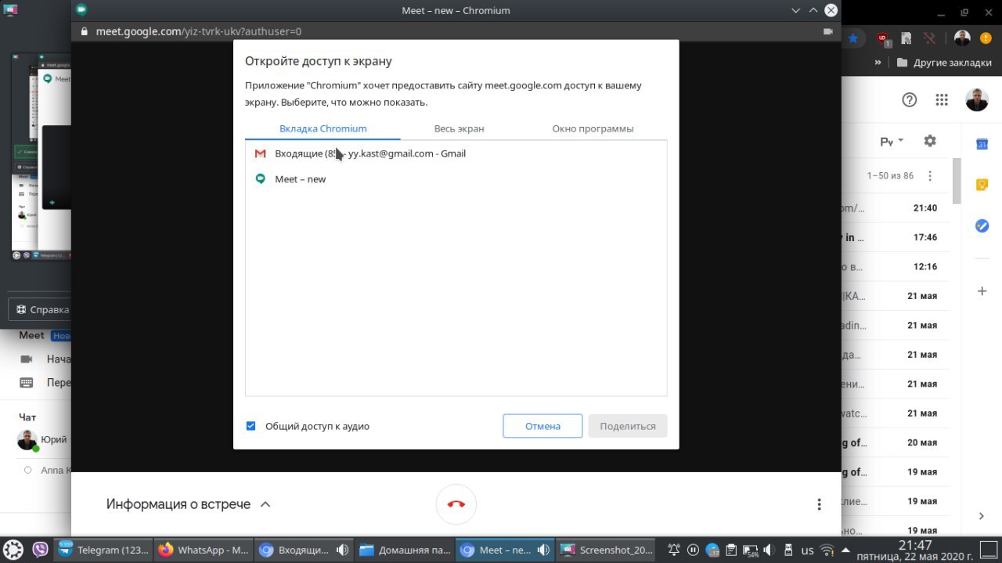Click the clock showing 21:47
This screenshot has height=563, width=1002.
pos(915,544)
